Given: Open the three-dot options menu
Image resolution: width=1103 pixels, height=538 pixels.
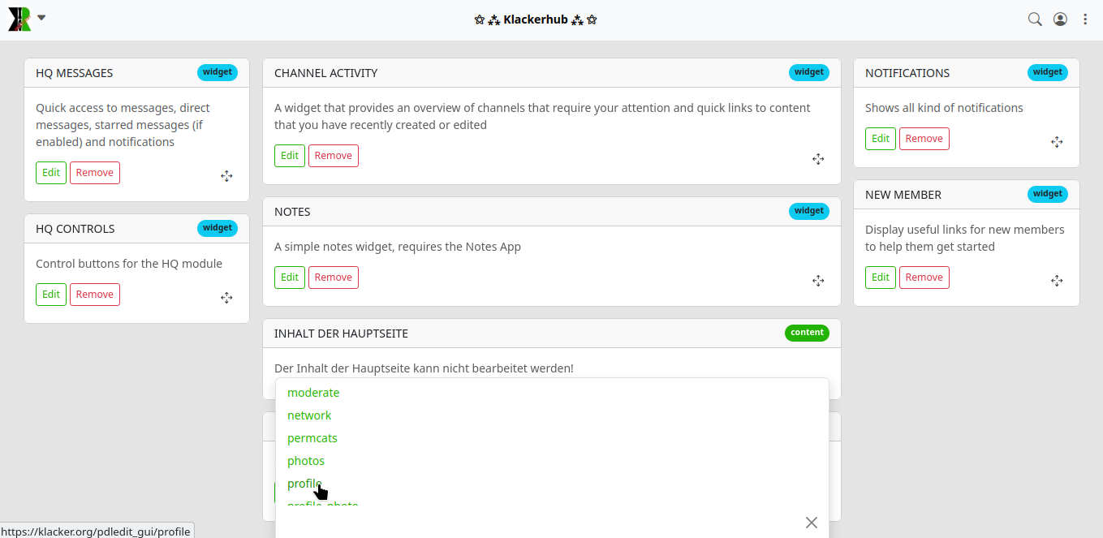Looking at the screenshot, I should coord(1085,19).
